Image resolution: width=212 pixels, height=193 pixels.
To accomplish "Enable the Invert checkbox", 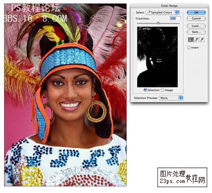I will (189, 48).
